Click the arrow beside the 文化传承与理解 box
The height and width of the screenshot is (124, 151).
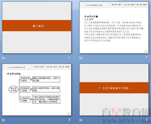(31, 99)
